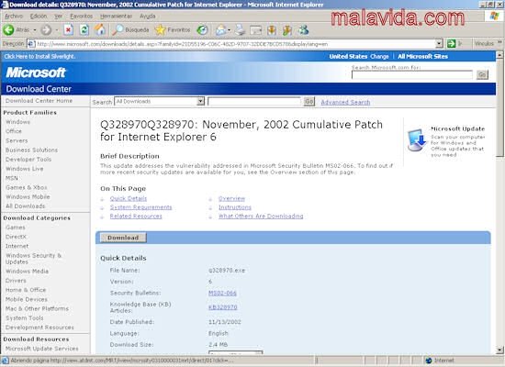This screenshot has width=505, height=367.
Task: Click the green Go arrow beside address
Action: pos(452,43)
